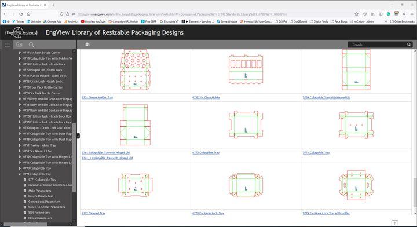417x227 pixels.
Task: Click the browser address bar URL
Action: (182, 14)
